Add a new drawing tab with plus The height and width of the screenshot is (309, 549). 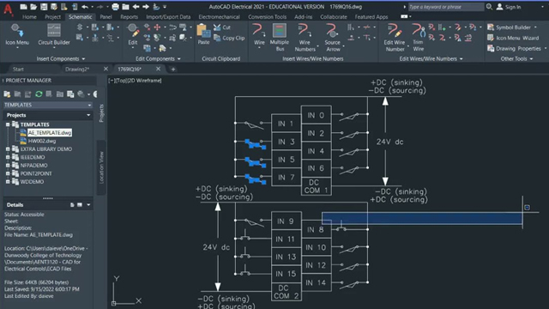(173, 69)
